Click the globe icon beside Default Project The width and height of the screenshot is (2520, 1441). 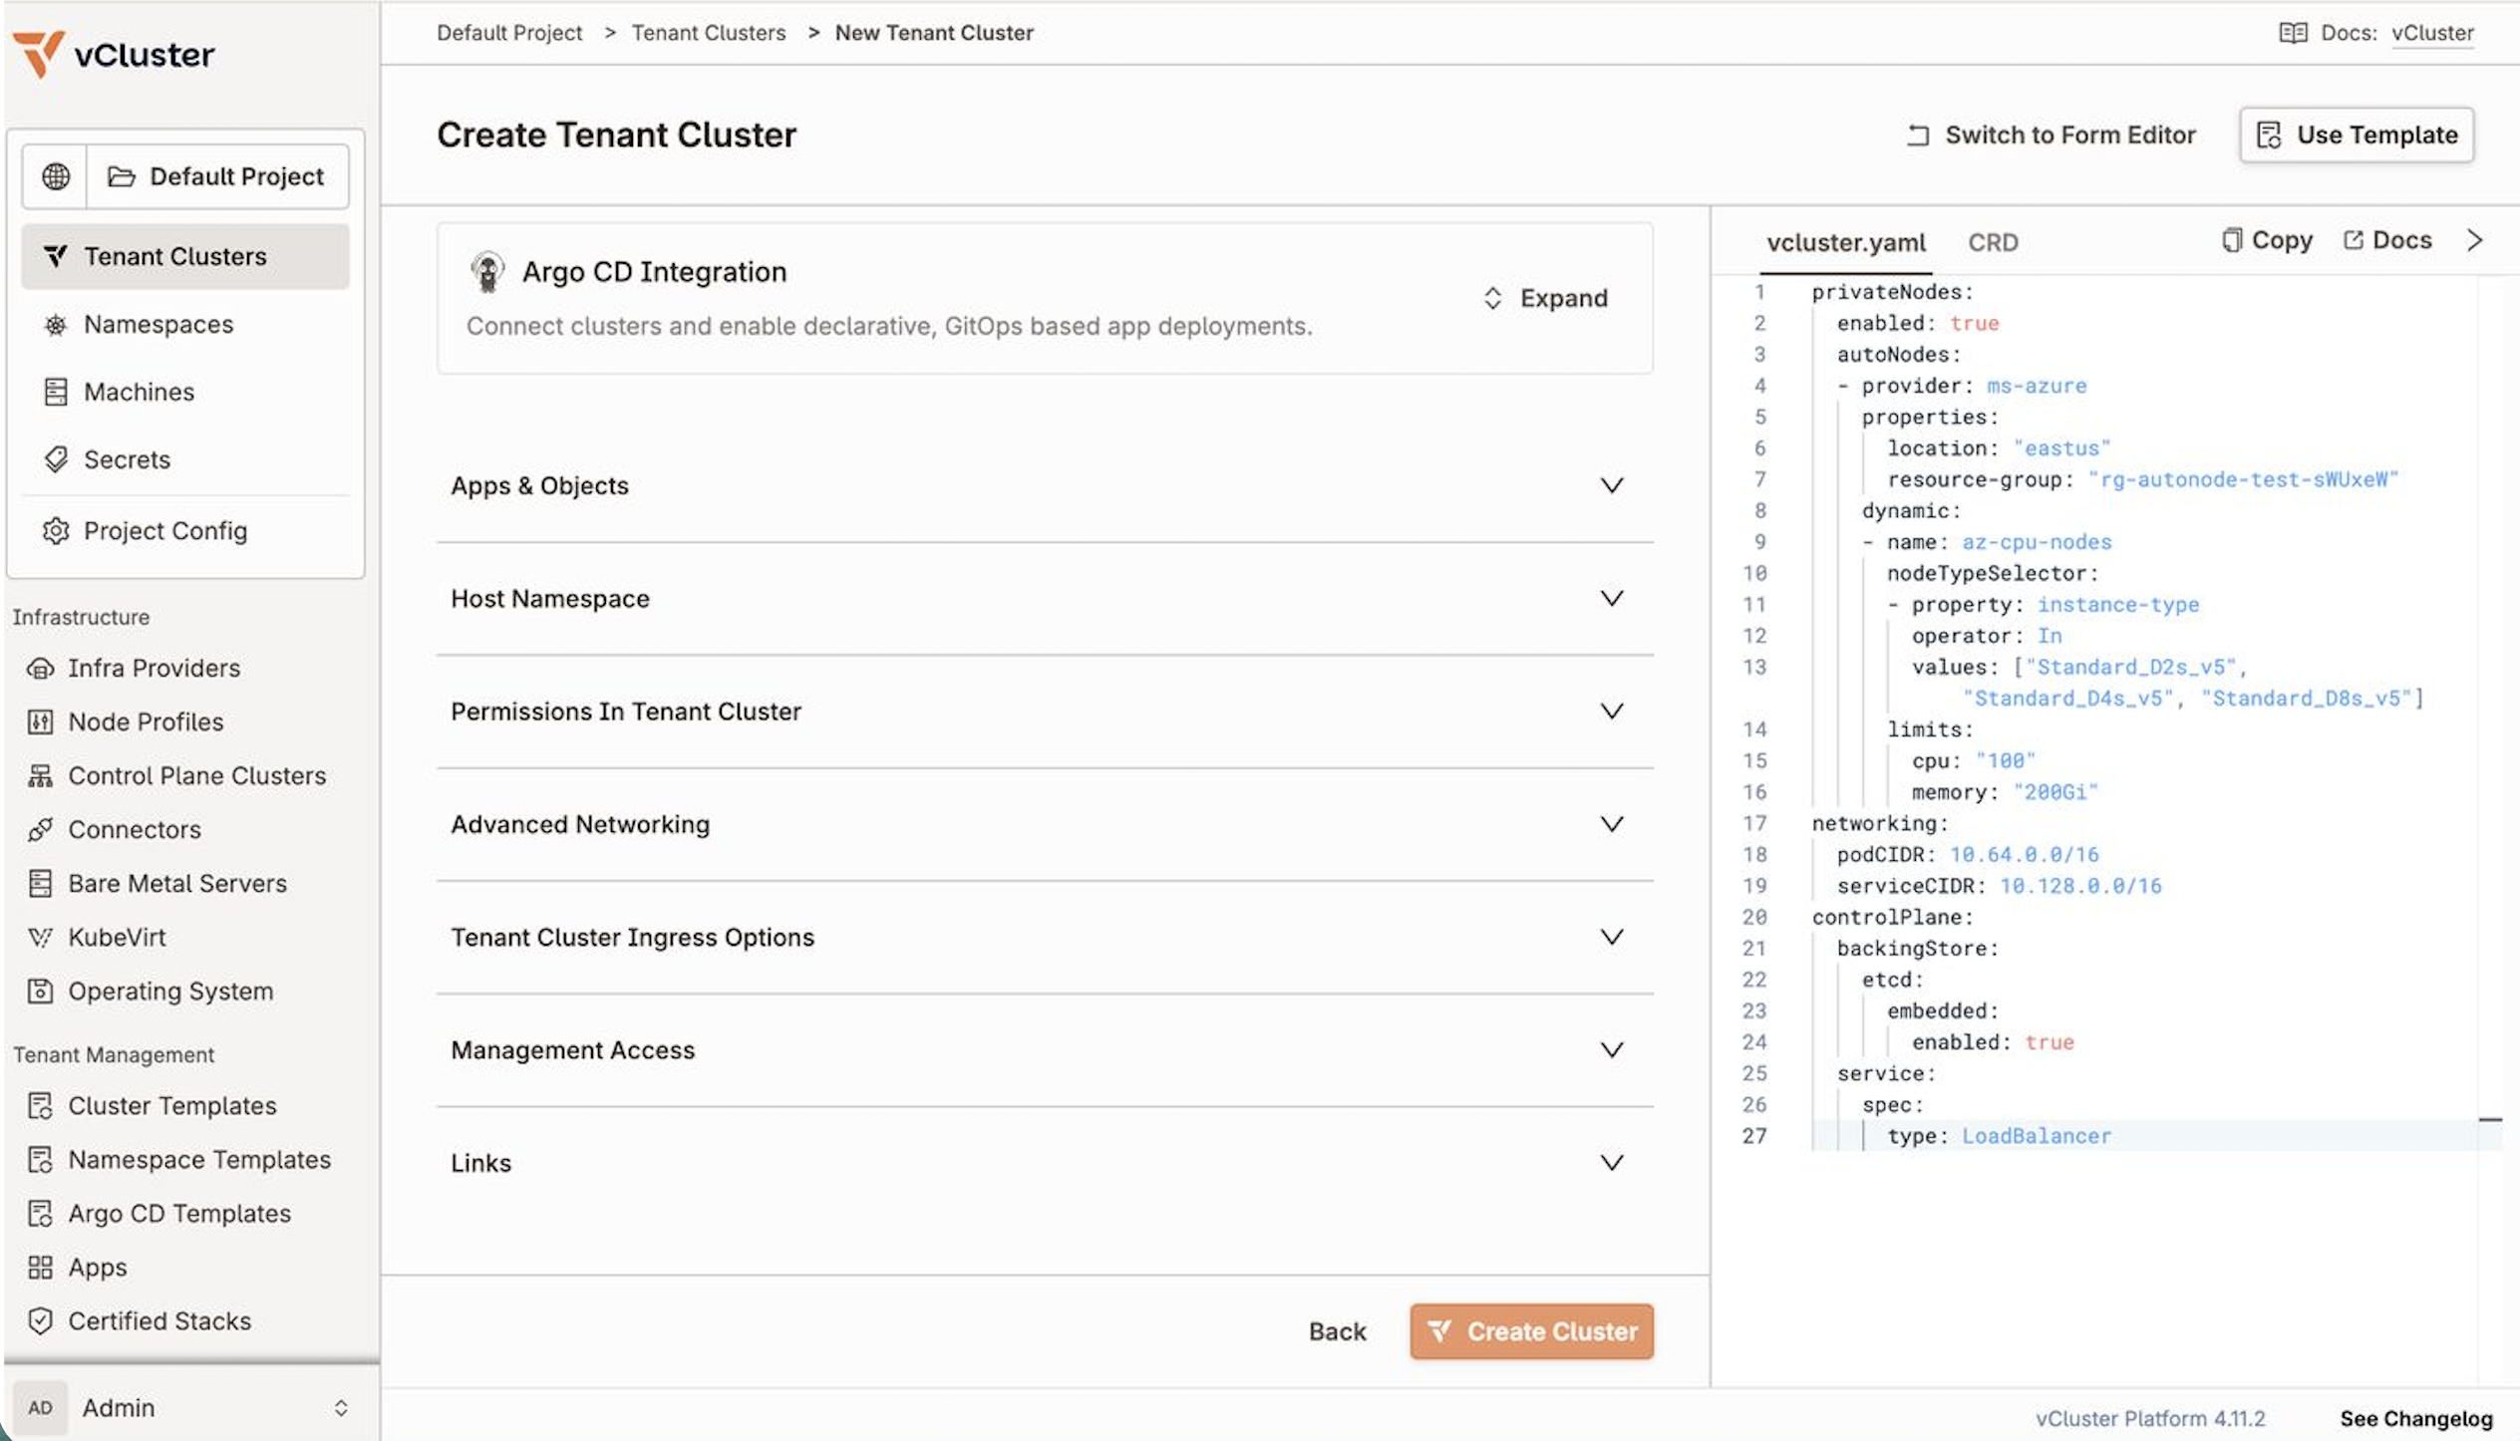click(x=56, y=176)
